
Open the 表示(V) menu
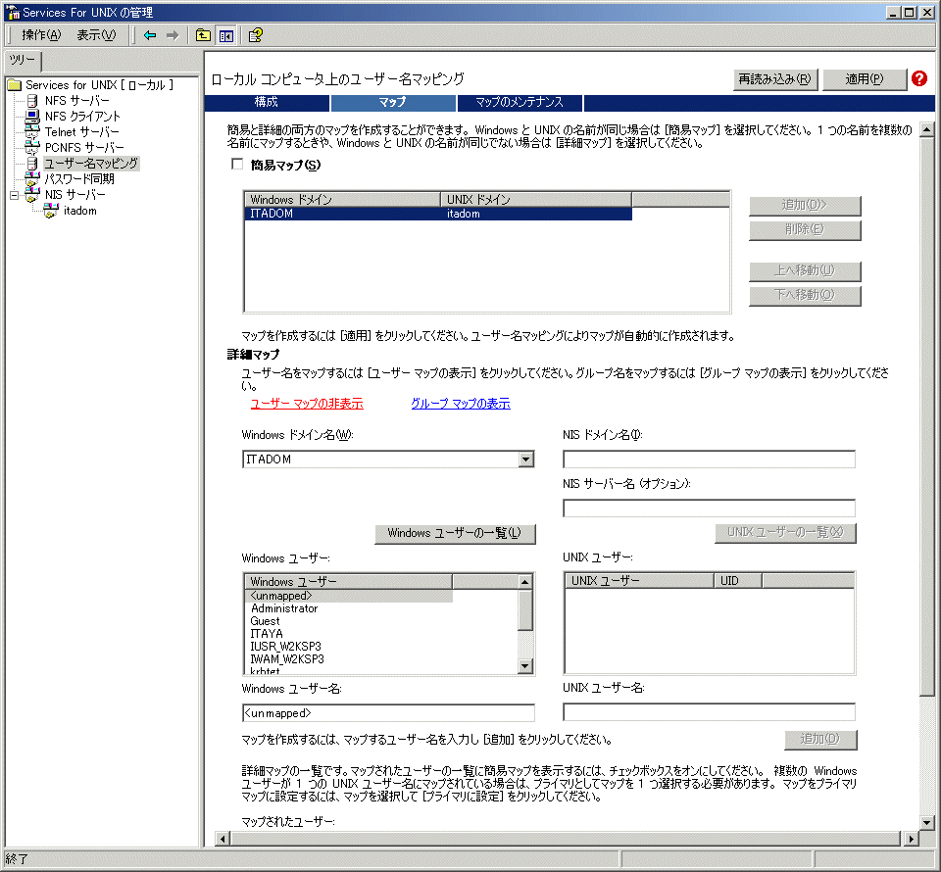coord(96,35)
